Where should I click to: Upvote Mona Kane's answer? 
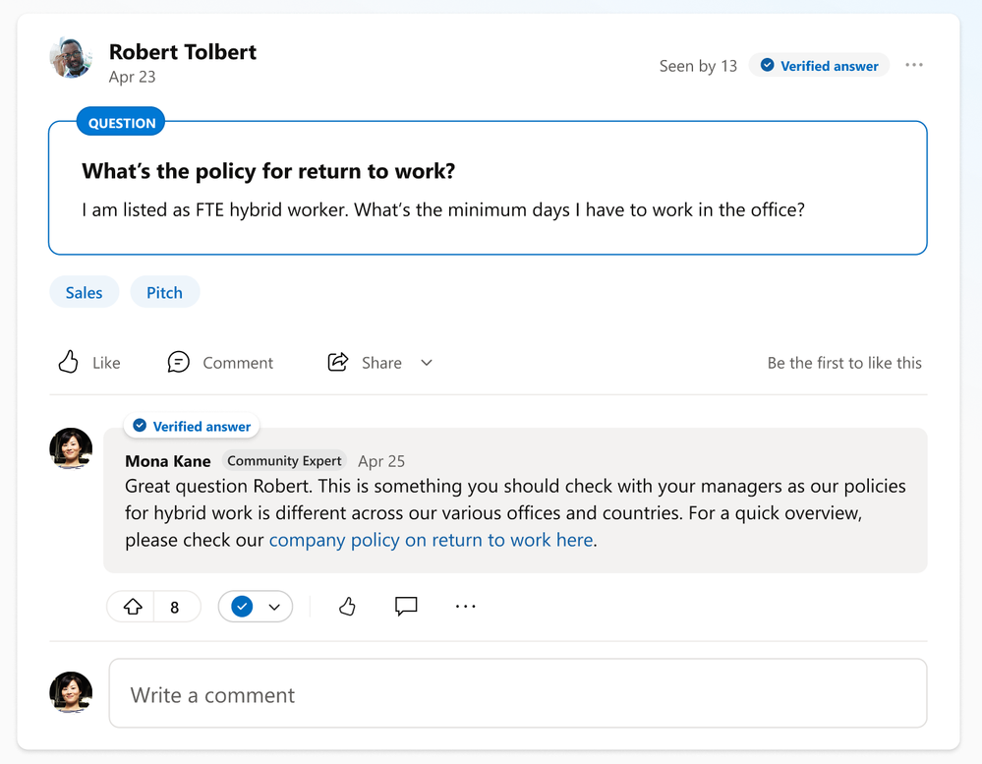click(133, 607)
